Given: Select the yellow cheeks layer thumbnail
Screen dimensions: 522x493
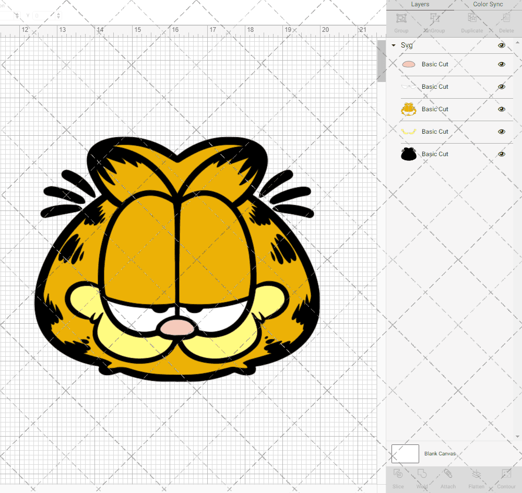Looking at the screenshot, I should pyautogui.click(x=409, y=132).
